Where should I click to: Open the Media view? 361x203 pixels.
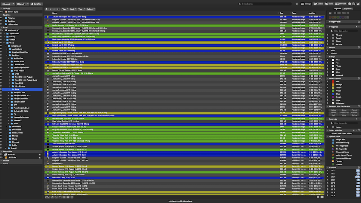(x=318, y=4)
